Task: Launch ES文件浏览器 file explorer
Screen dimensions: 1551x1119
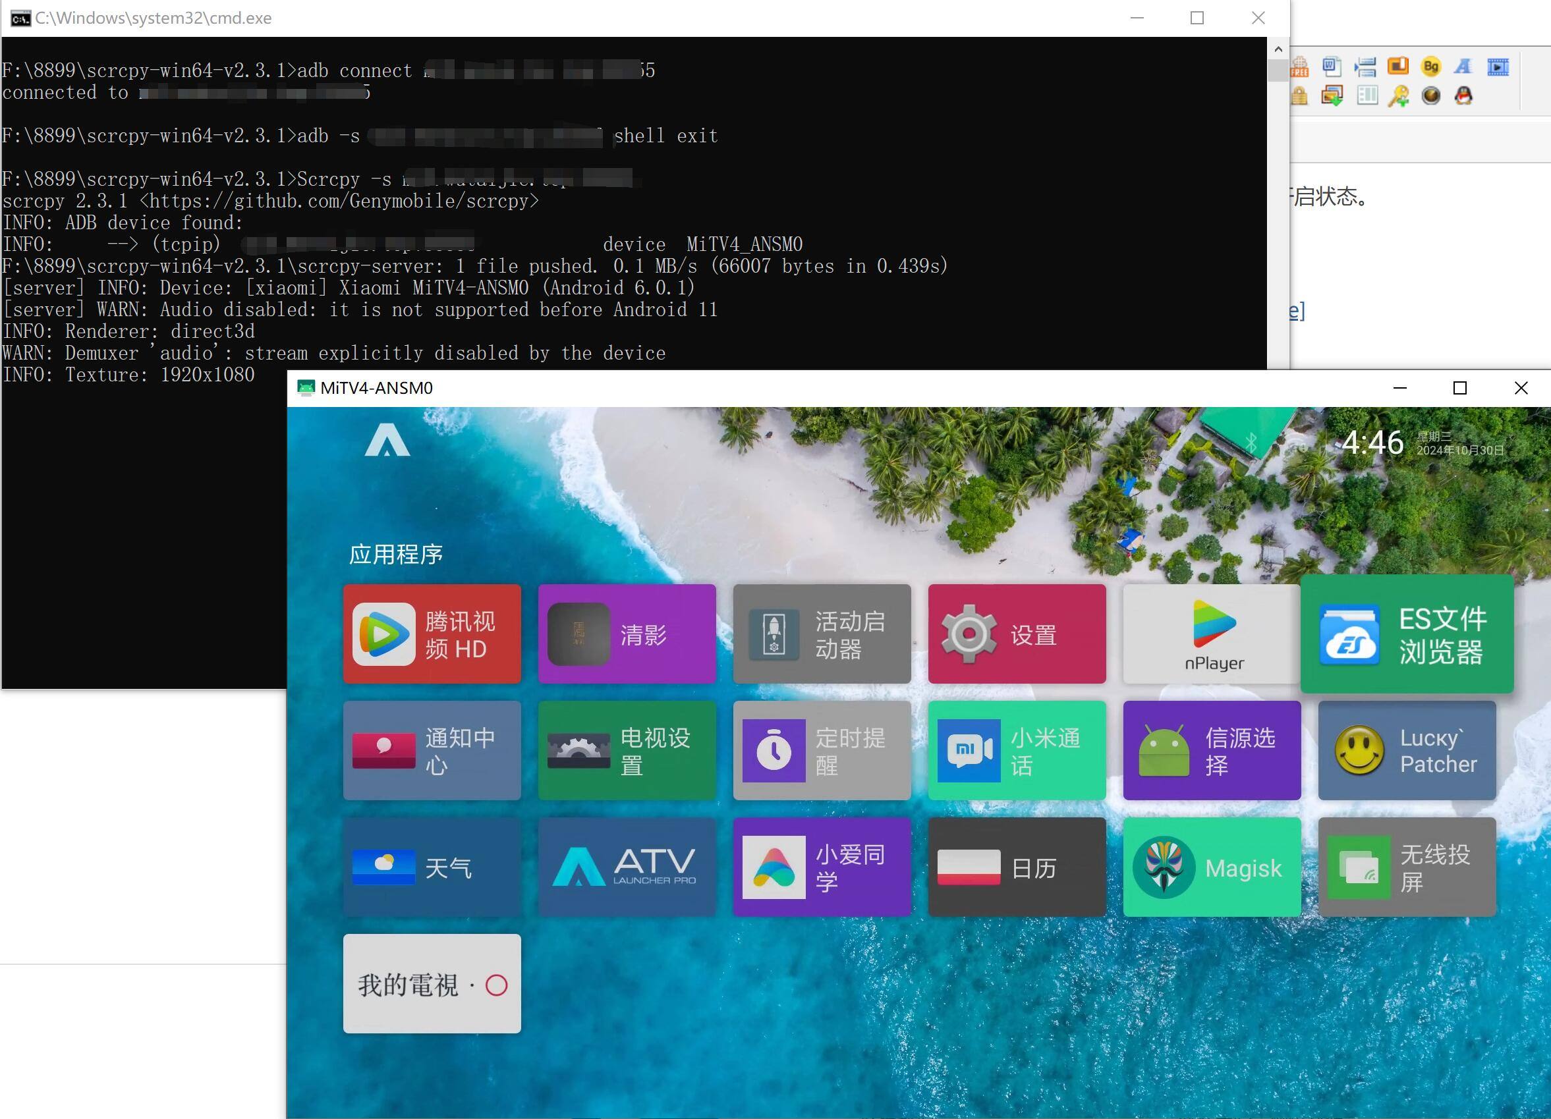Action: [1406, 634]
